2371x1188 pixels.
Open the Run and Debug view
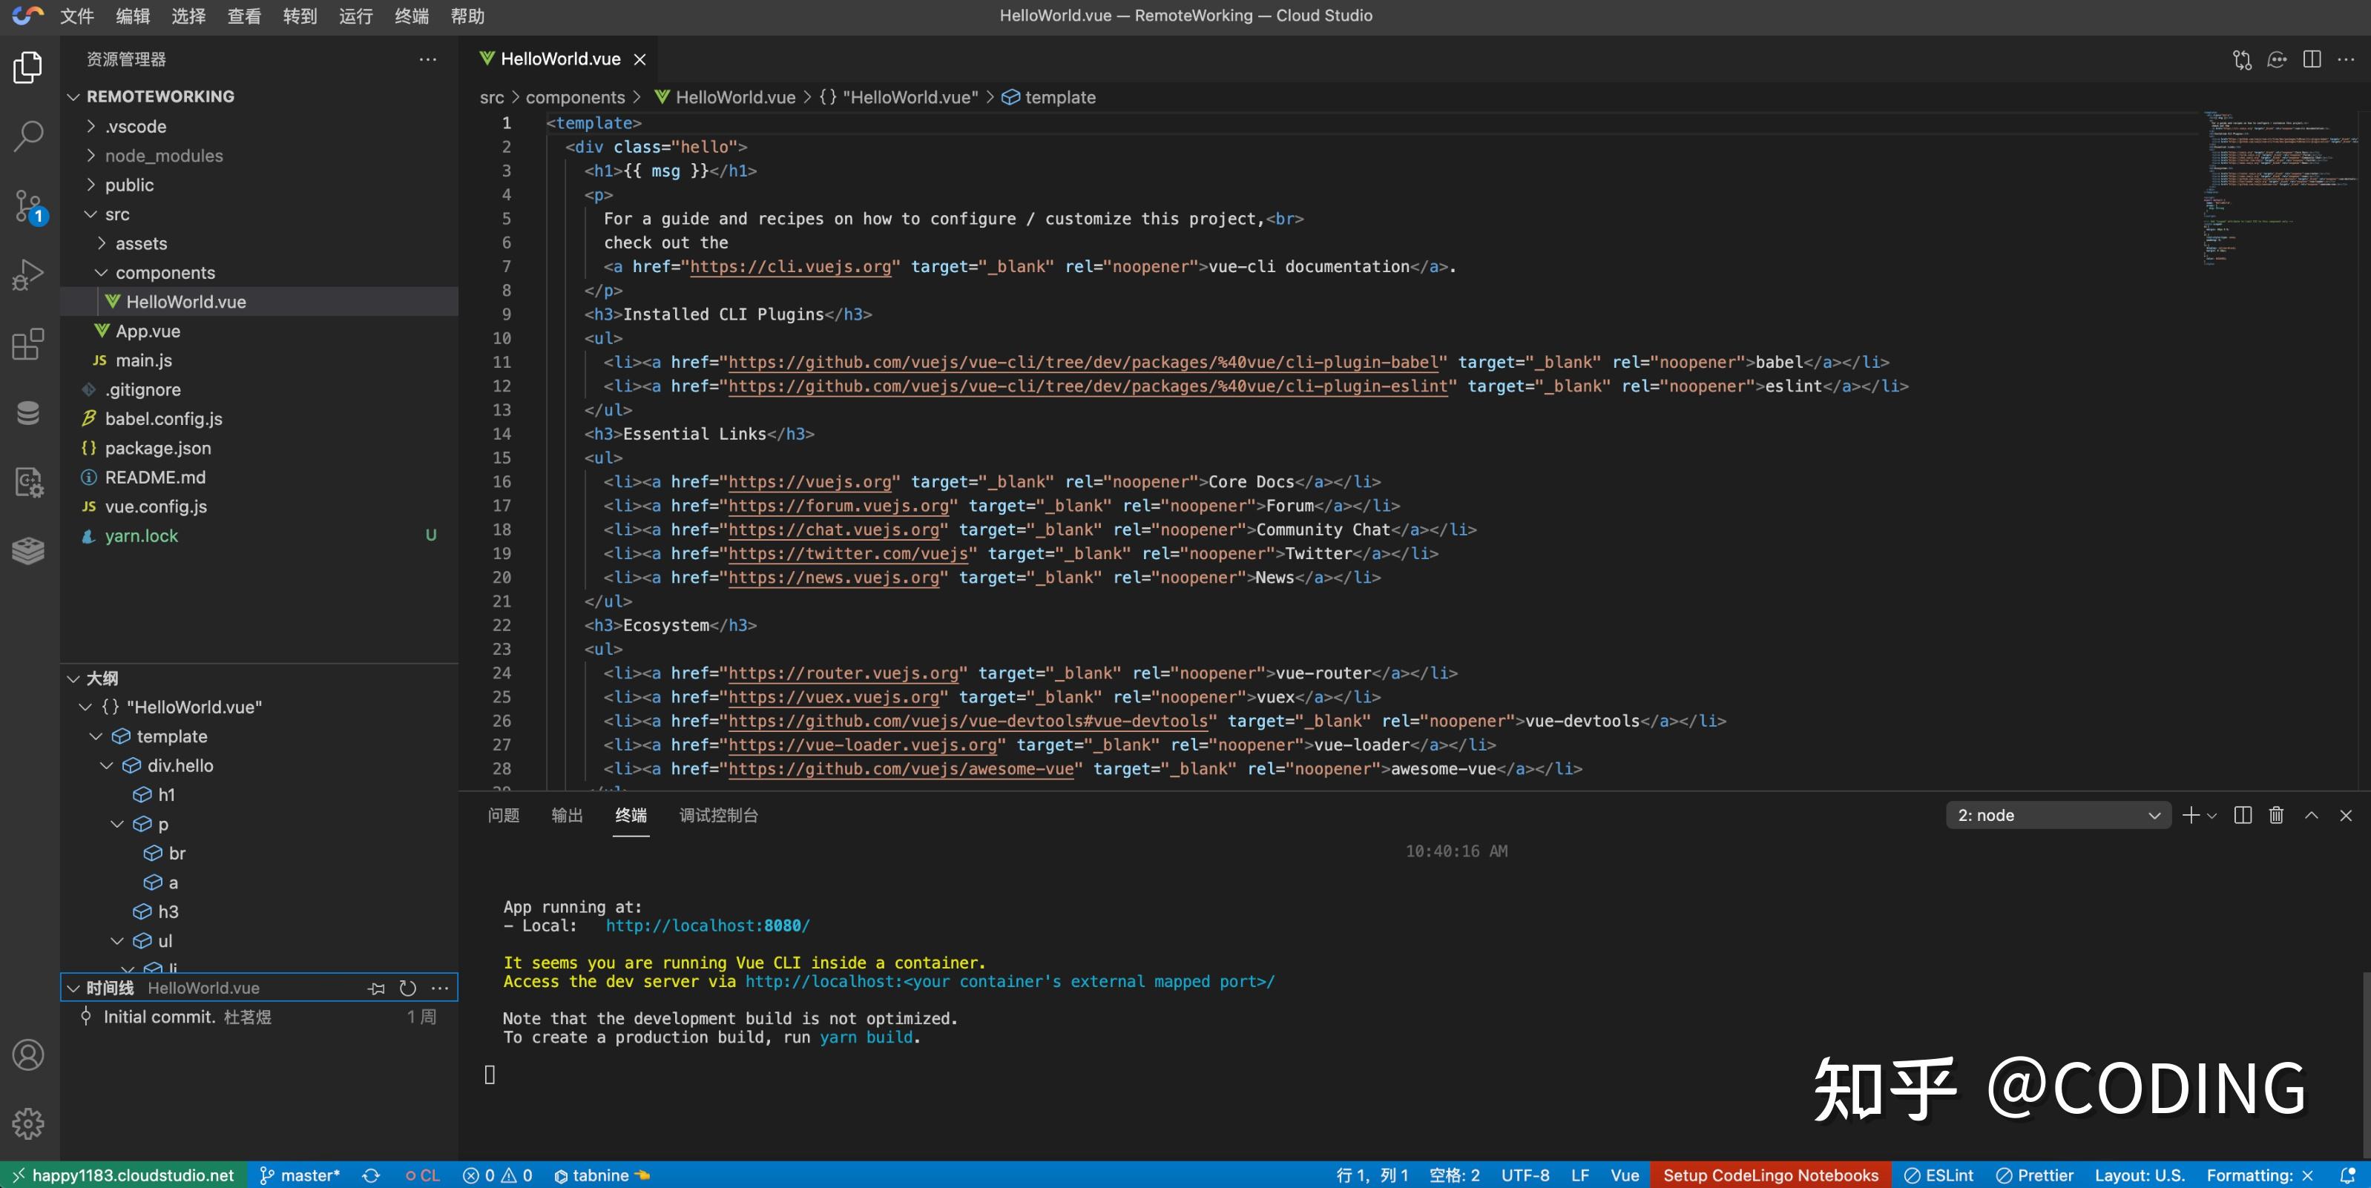coord(28,274)
